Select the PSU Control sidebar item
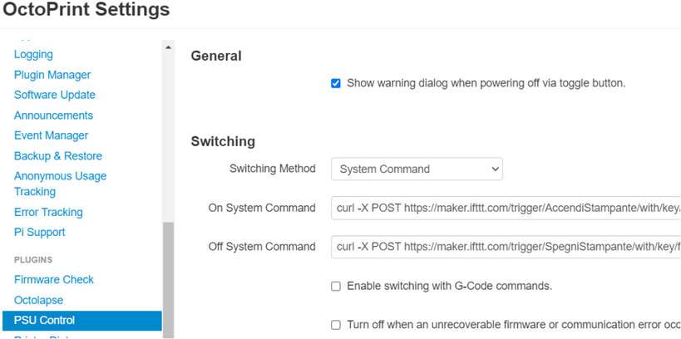This screenshot has width=681, height=339. (x=44, y=320)
